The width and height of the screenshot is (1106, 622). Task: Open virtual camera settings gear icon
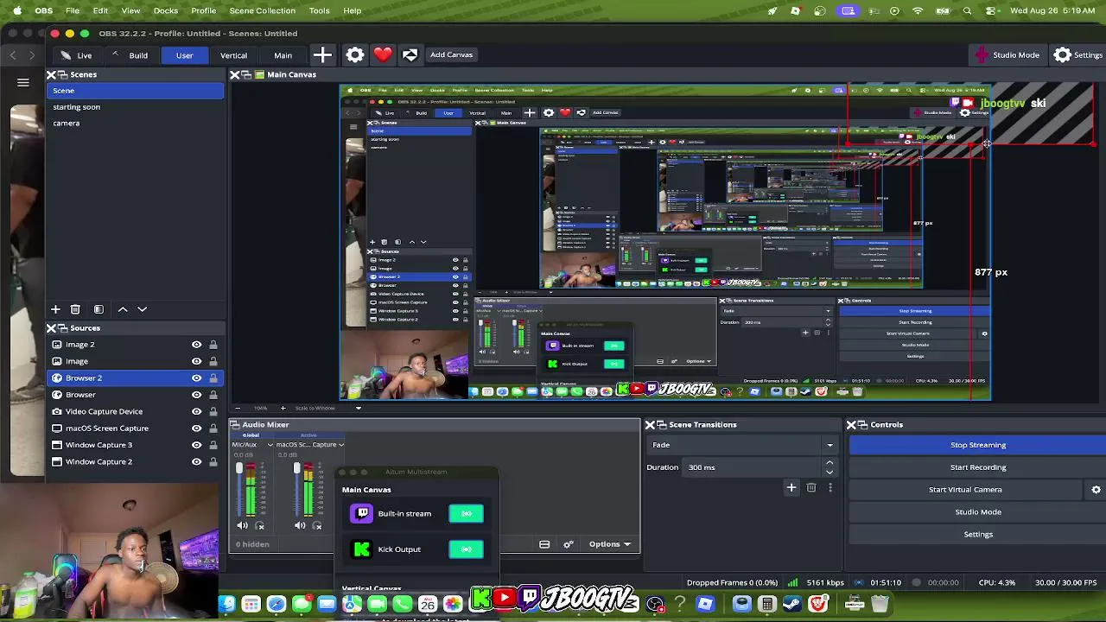click(x=1096, y=490)
